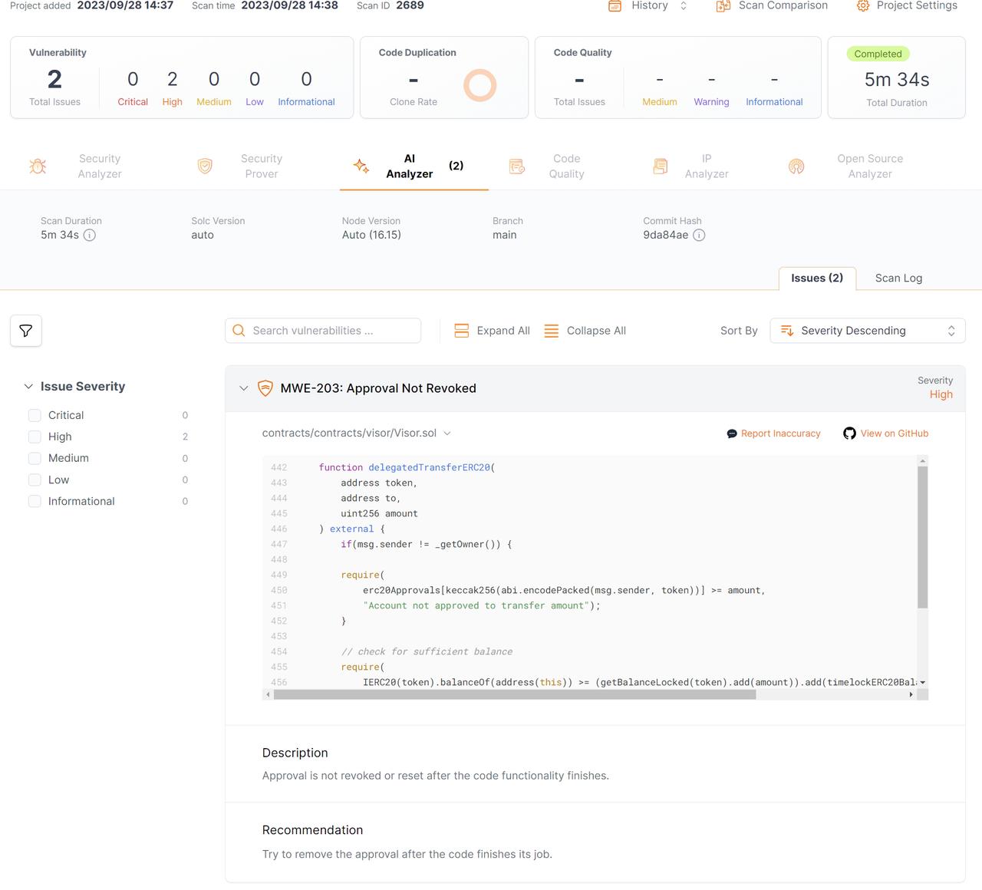Click the Collapse All button
The image size is (982, 890).
(x=585, y=331)
